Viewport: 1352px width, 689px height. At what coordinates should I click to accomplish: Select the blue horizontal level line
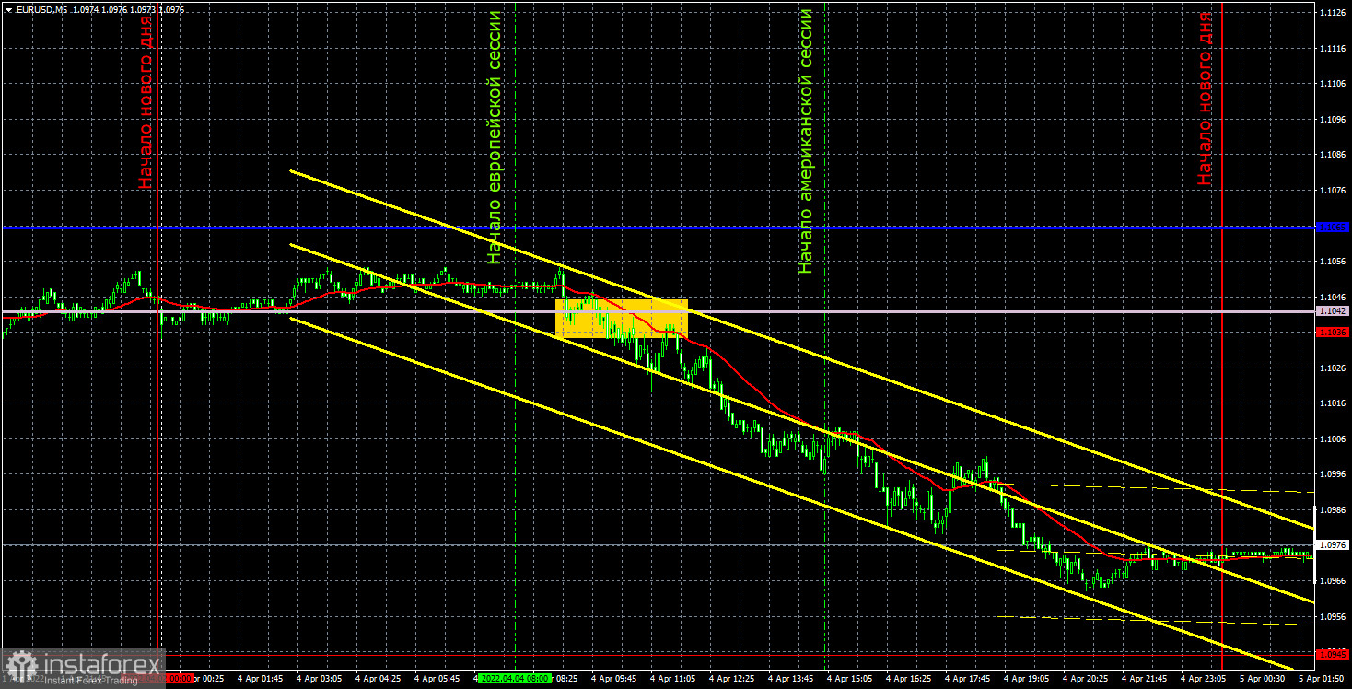(658, 226)
